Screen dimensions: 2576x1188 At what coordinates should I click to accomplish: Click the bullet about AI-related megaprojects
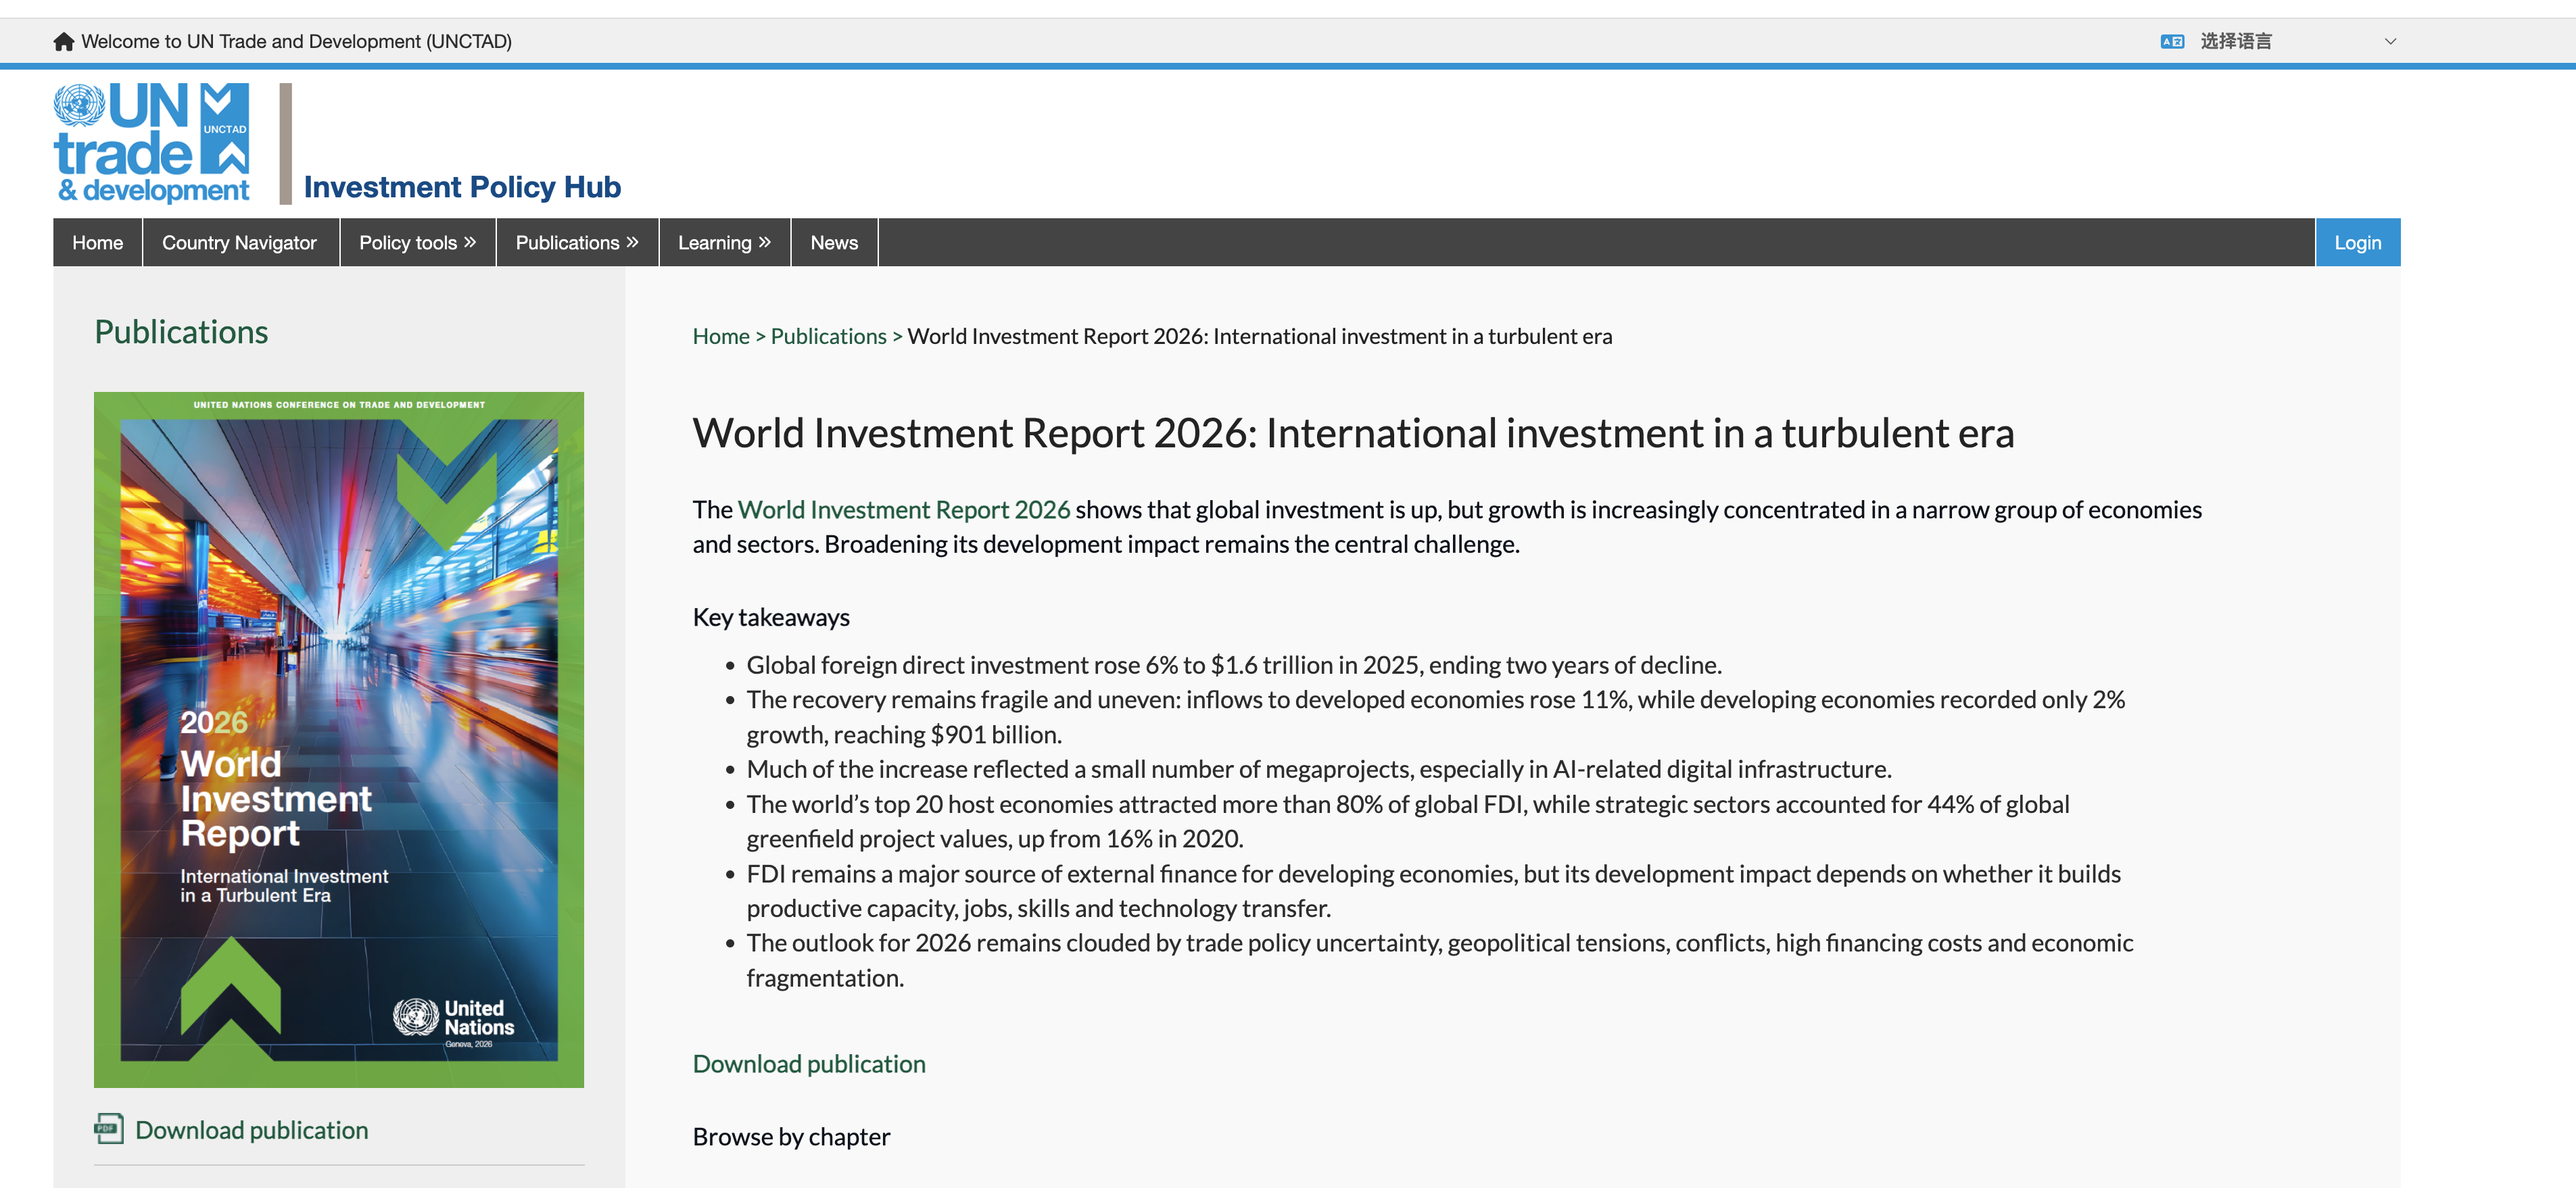click(1319, 769)
